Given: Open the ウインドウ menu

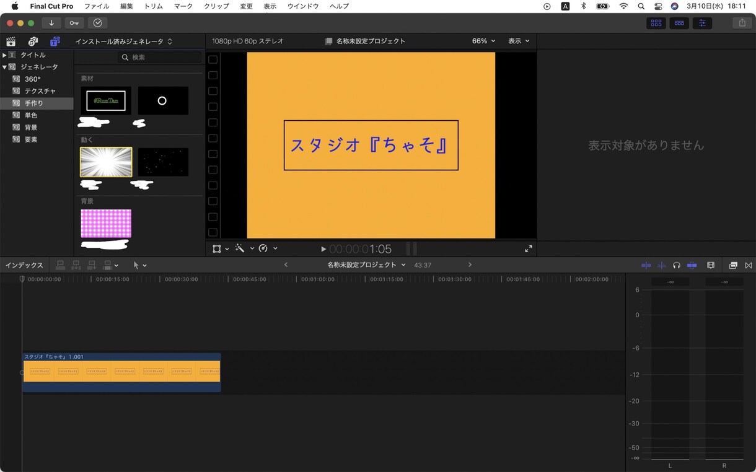Looking at the screenshot, I should [x=303, y=6].
